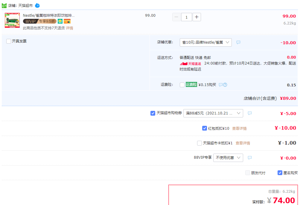300x205 pixels.
Task: Click the Nestle coffee product thumbnail
Action: point(12,20)
